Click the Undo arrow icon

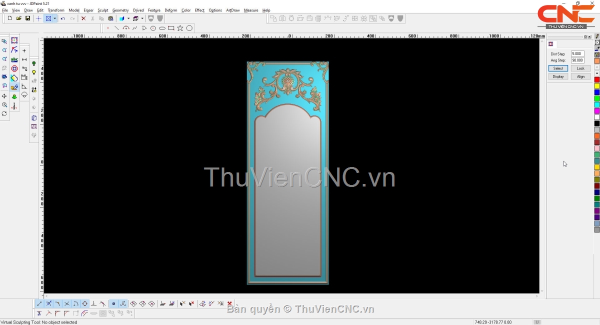click(x=63, y=18)
